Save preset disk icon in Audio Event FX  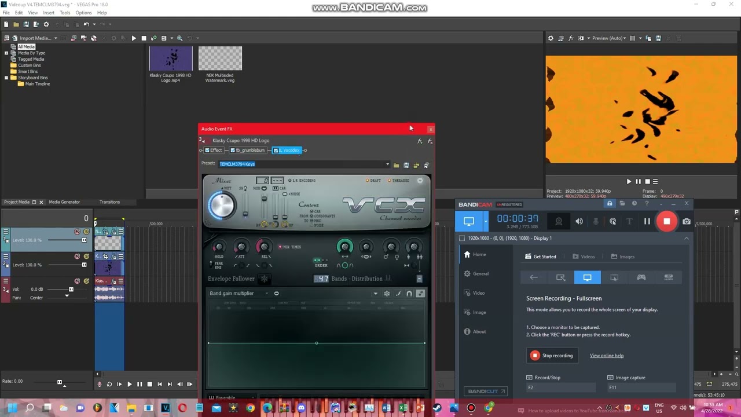[406, 165]
